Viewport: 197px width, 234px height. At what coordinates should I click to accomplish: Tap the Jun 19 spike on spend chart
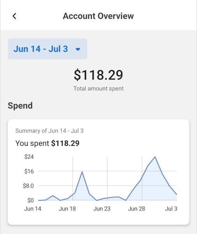(82, 172)
